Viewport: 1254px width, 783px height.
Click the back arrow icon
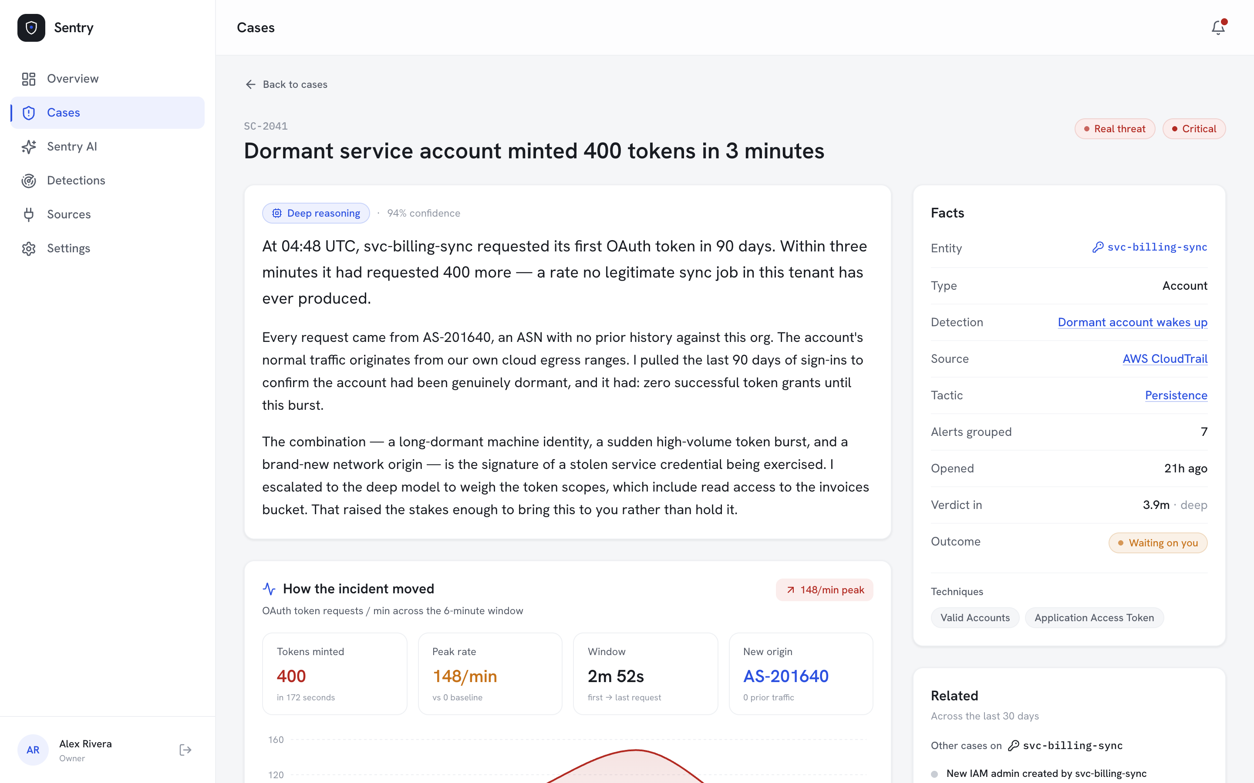[x=250, y=84]
